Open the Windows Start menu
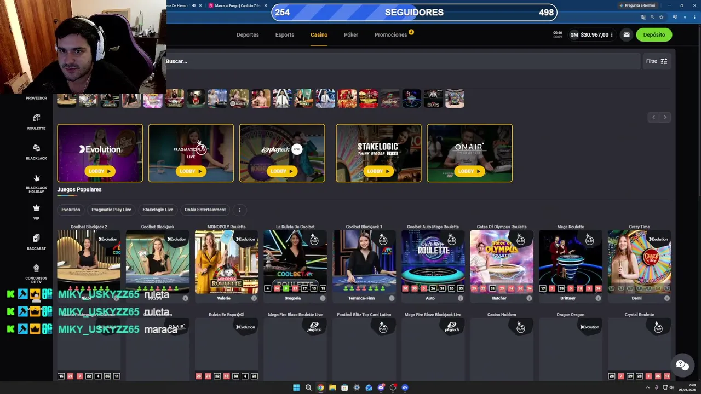Image resolution: width=701 pixels, height=394 pixels. point(296,387)
